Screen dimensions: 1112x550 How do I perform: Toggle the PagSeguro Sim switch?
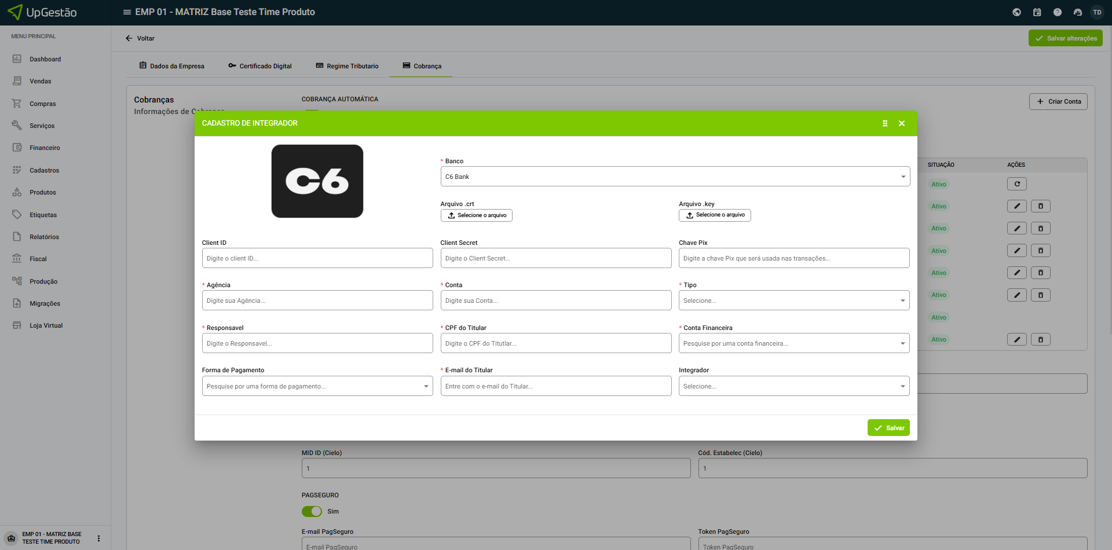coord(312,511)
